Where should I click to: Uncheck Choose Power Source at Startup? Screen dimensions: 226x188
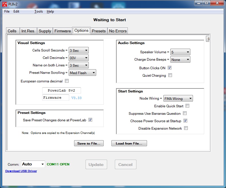click(x=186, y=121)
